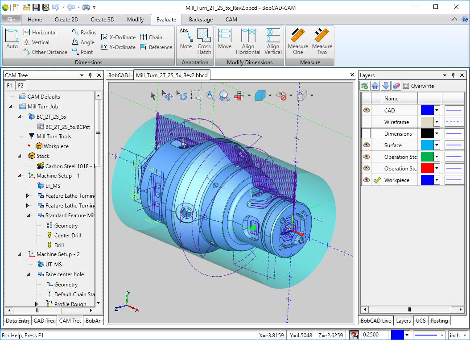The height and width of the screenshot is (340, 470).
Task: Click the 0.2500 value input field
Action: pos(374,335)
